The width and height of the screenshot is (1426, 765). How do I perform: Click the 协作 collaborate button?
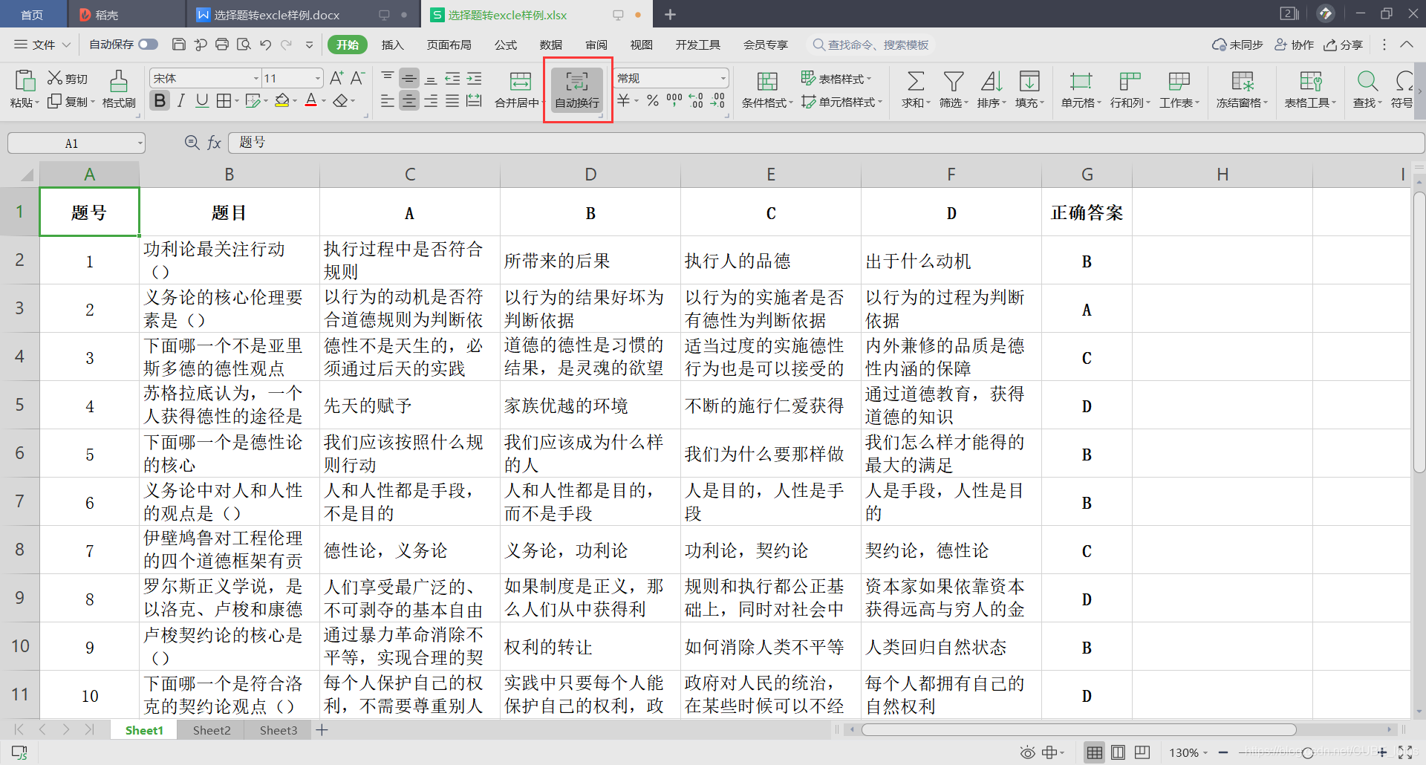click(1294, 45)
